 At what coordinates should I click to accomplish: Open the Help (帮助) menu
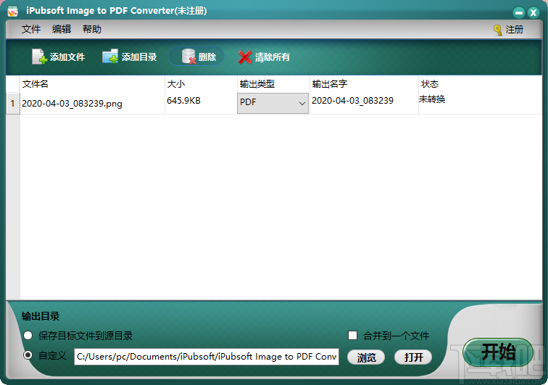pos(92,29)
